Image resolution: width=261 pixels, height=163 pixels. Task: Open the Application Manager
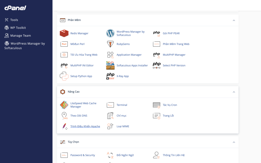pyautogui.click(x=128, y=55)
